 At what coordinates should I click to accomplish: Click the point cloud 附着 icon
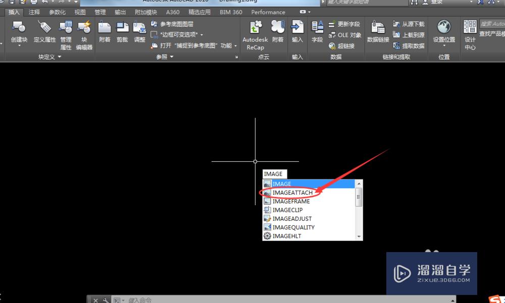click(x=278, y=27)
